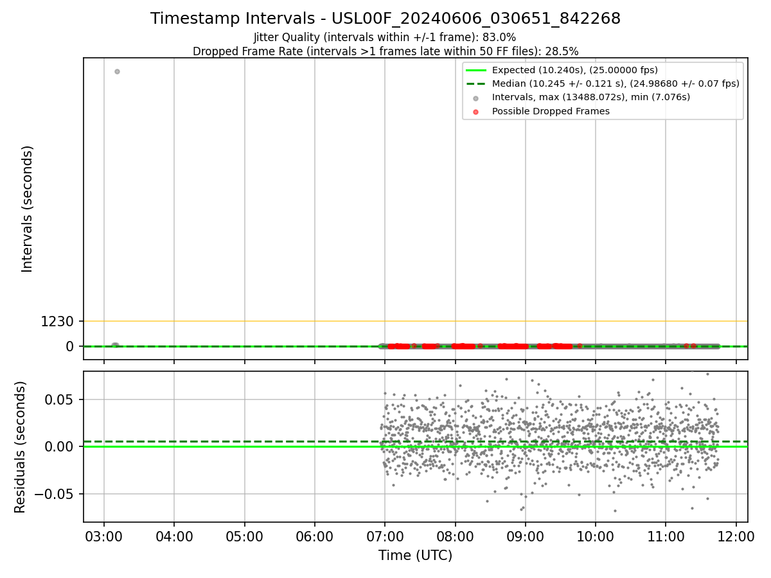Click the plot title 'Timestamp Intervals - USL00F_20240606_030651_842268'
The height and width of the screenshot is (578, 771).
385,19
